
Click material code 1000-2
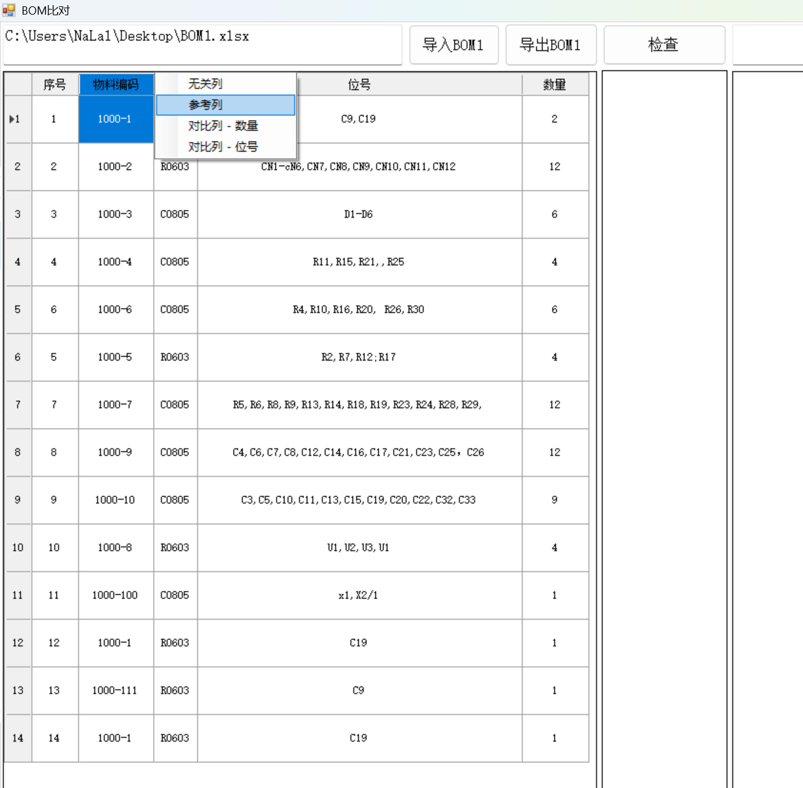point(116,167)
